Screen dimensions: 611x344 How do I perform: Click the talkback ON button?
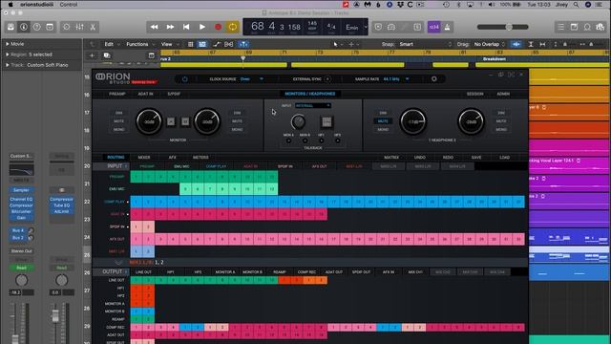coord(327,121)
